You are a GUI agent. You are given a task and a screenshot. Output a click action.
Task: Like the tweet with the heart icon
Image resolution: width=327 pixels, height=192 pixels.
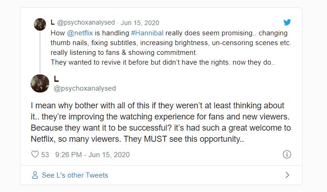[34, 154]
